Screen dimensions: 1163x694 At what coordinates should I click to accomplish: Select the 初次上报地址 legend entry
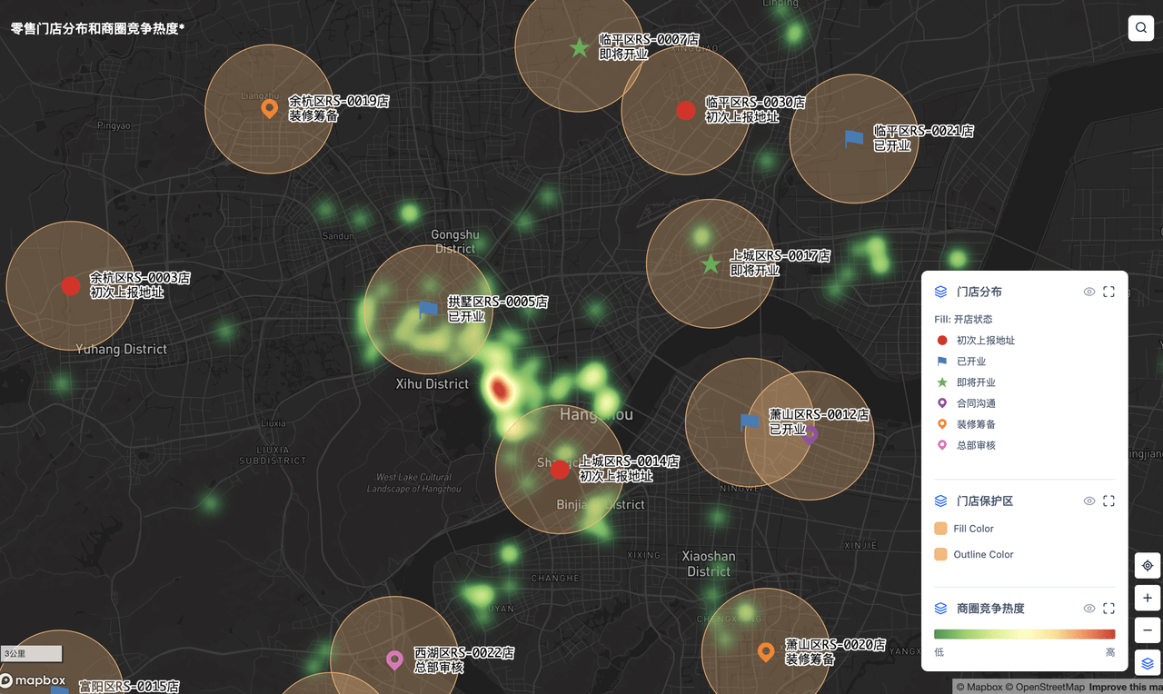coord(985,341)
